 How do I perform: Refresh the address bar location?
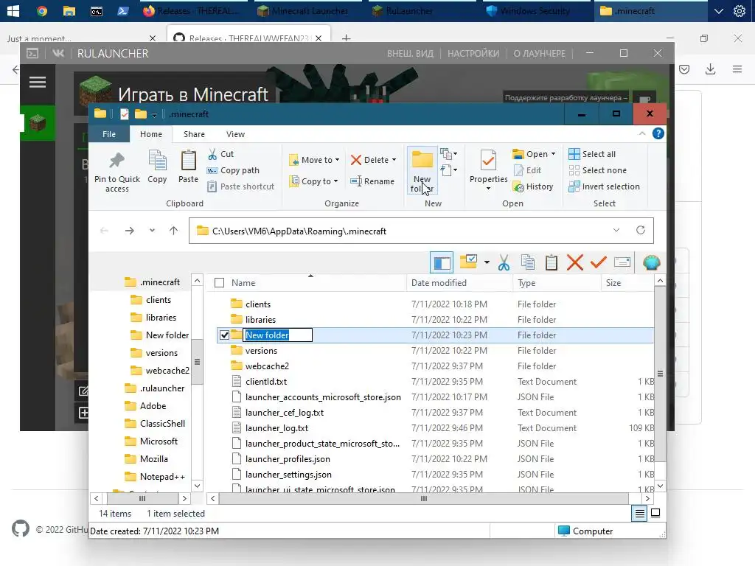(x=641, y=231)
